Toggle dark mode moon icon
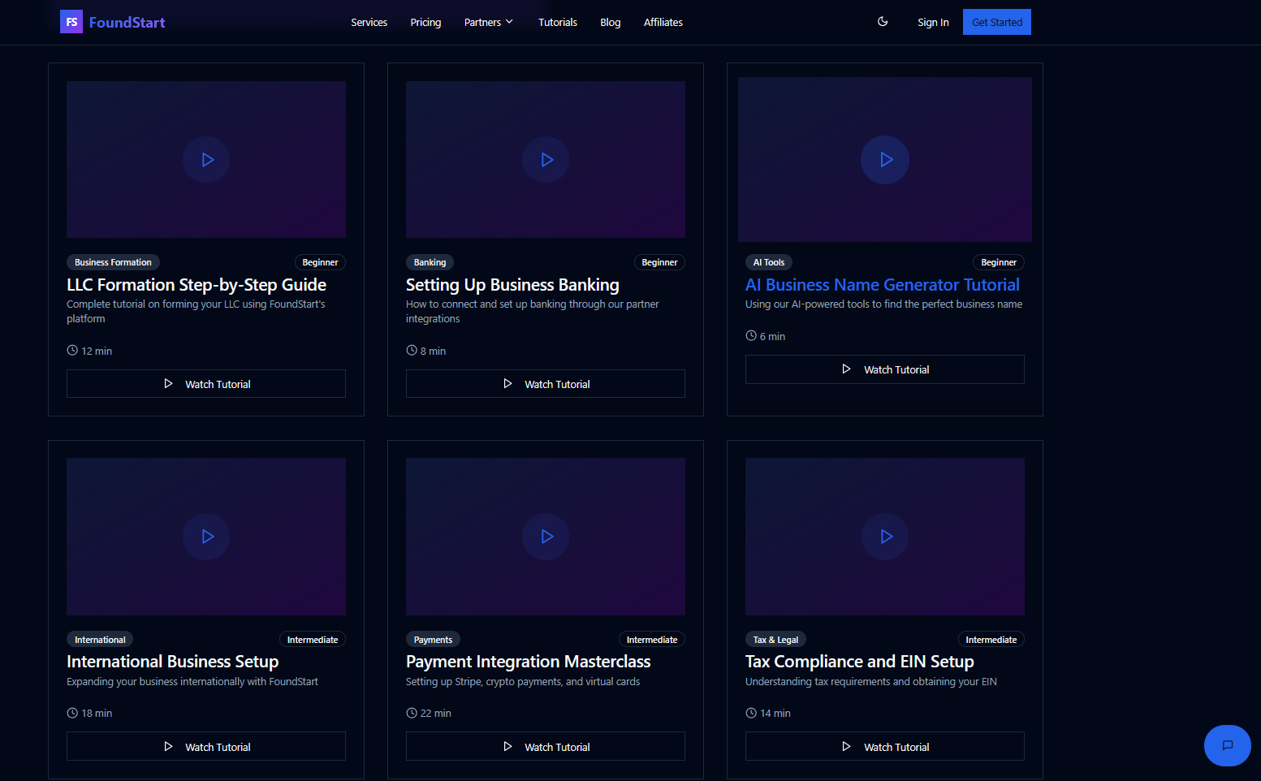 (883, 22)
